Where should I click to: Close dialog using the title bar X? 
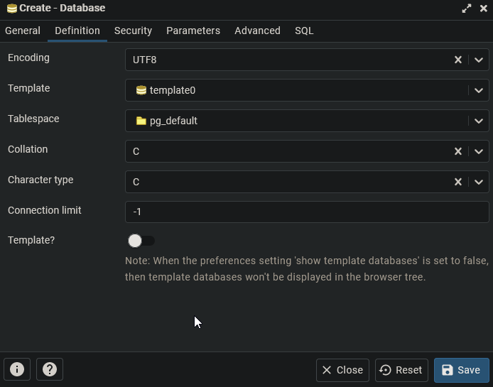click(484, 9)
